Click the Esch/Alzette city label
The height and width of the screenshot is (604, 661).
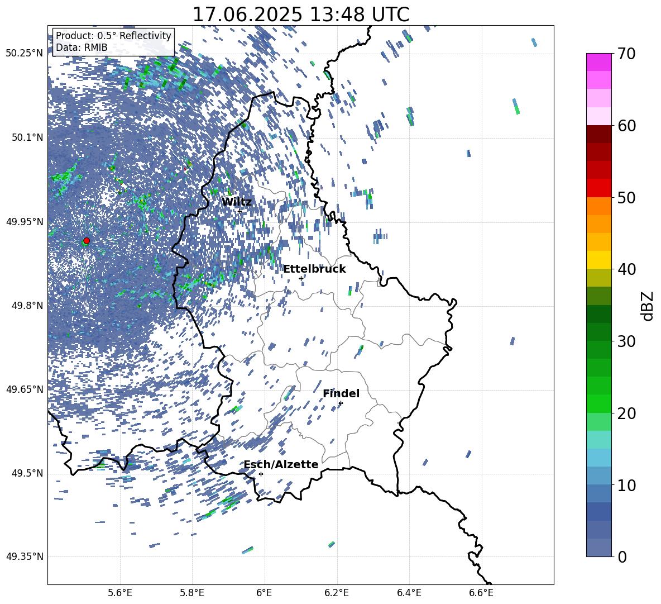click(x=281, y=464)
